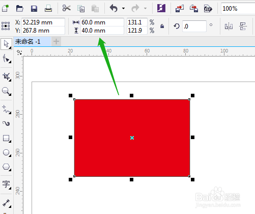Viewport: 255px width, 214px height.
Task: Click the Y position field
Action: (x=43, y=31)
